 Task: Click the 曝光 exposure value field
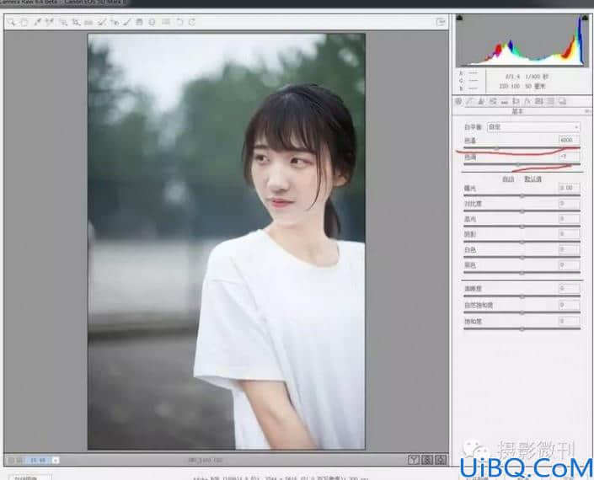[569, 188]
